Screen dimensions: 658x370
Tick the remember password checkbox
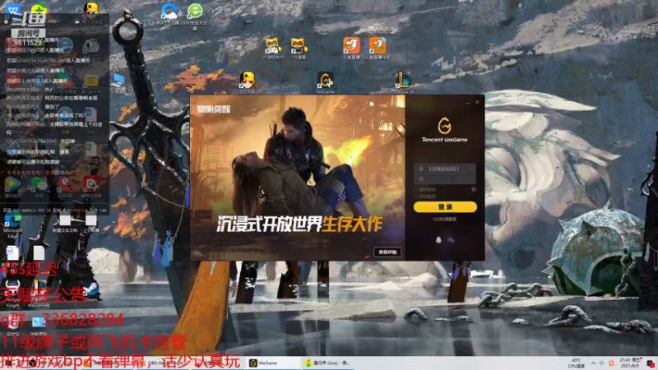click(x=416, y=190)
